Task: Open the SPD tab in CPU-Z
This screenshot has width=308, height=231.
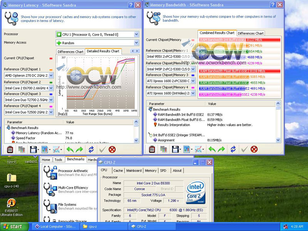Action: [163, 171]
